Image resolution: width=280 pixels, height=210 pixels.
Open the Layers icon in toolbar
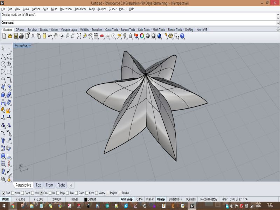click(x=136, y=36)
